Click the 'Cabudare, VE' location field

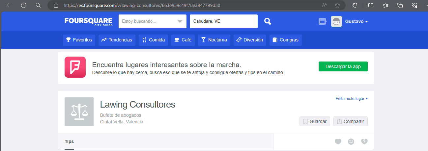click(x=224, y=21)
